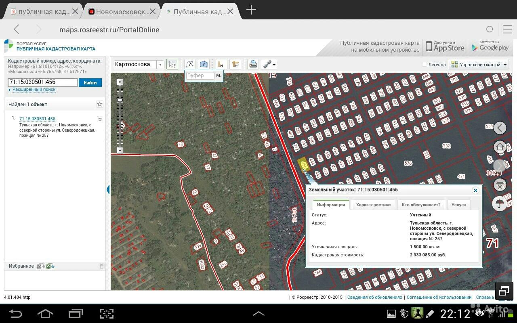517x323 pixels.
Task: Open the link tool dropdown arrow
Action: pos(275,65)
